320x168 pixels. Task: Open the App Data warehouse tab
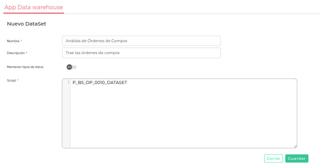click(34, 7)
